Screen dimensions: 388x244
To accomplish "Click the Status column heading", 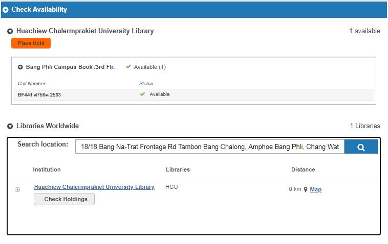I will (x=146, y=84).
